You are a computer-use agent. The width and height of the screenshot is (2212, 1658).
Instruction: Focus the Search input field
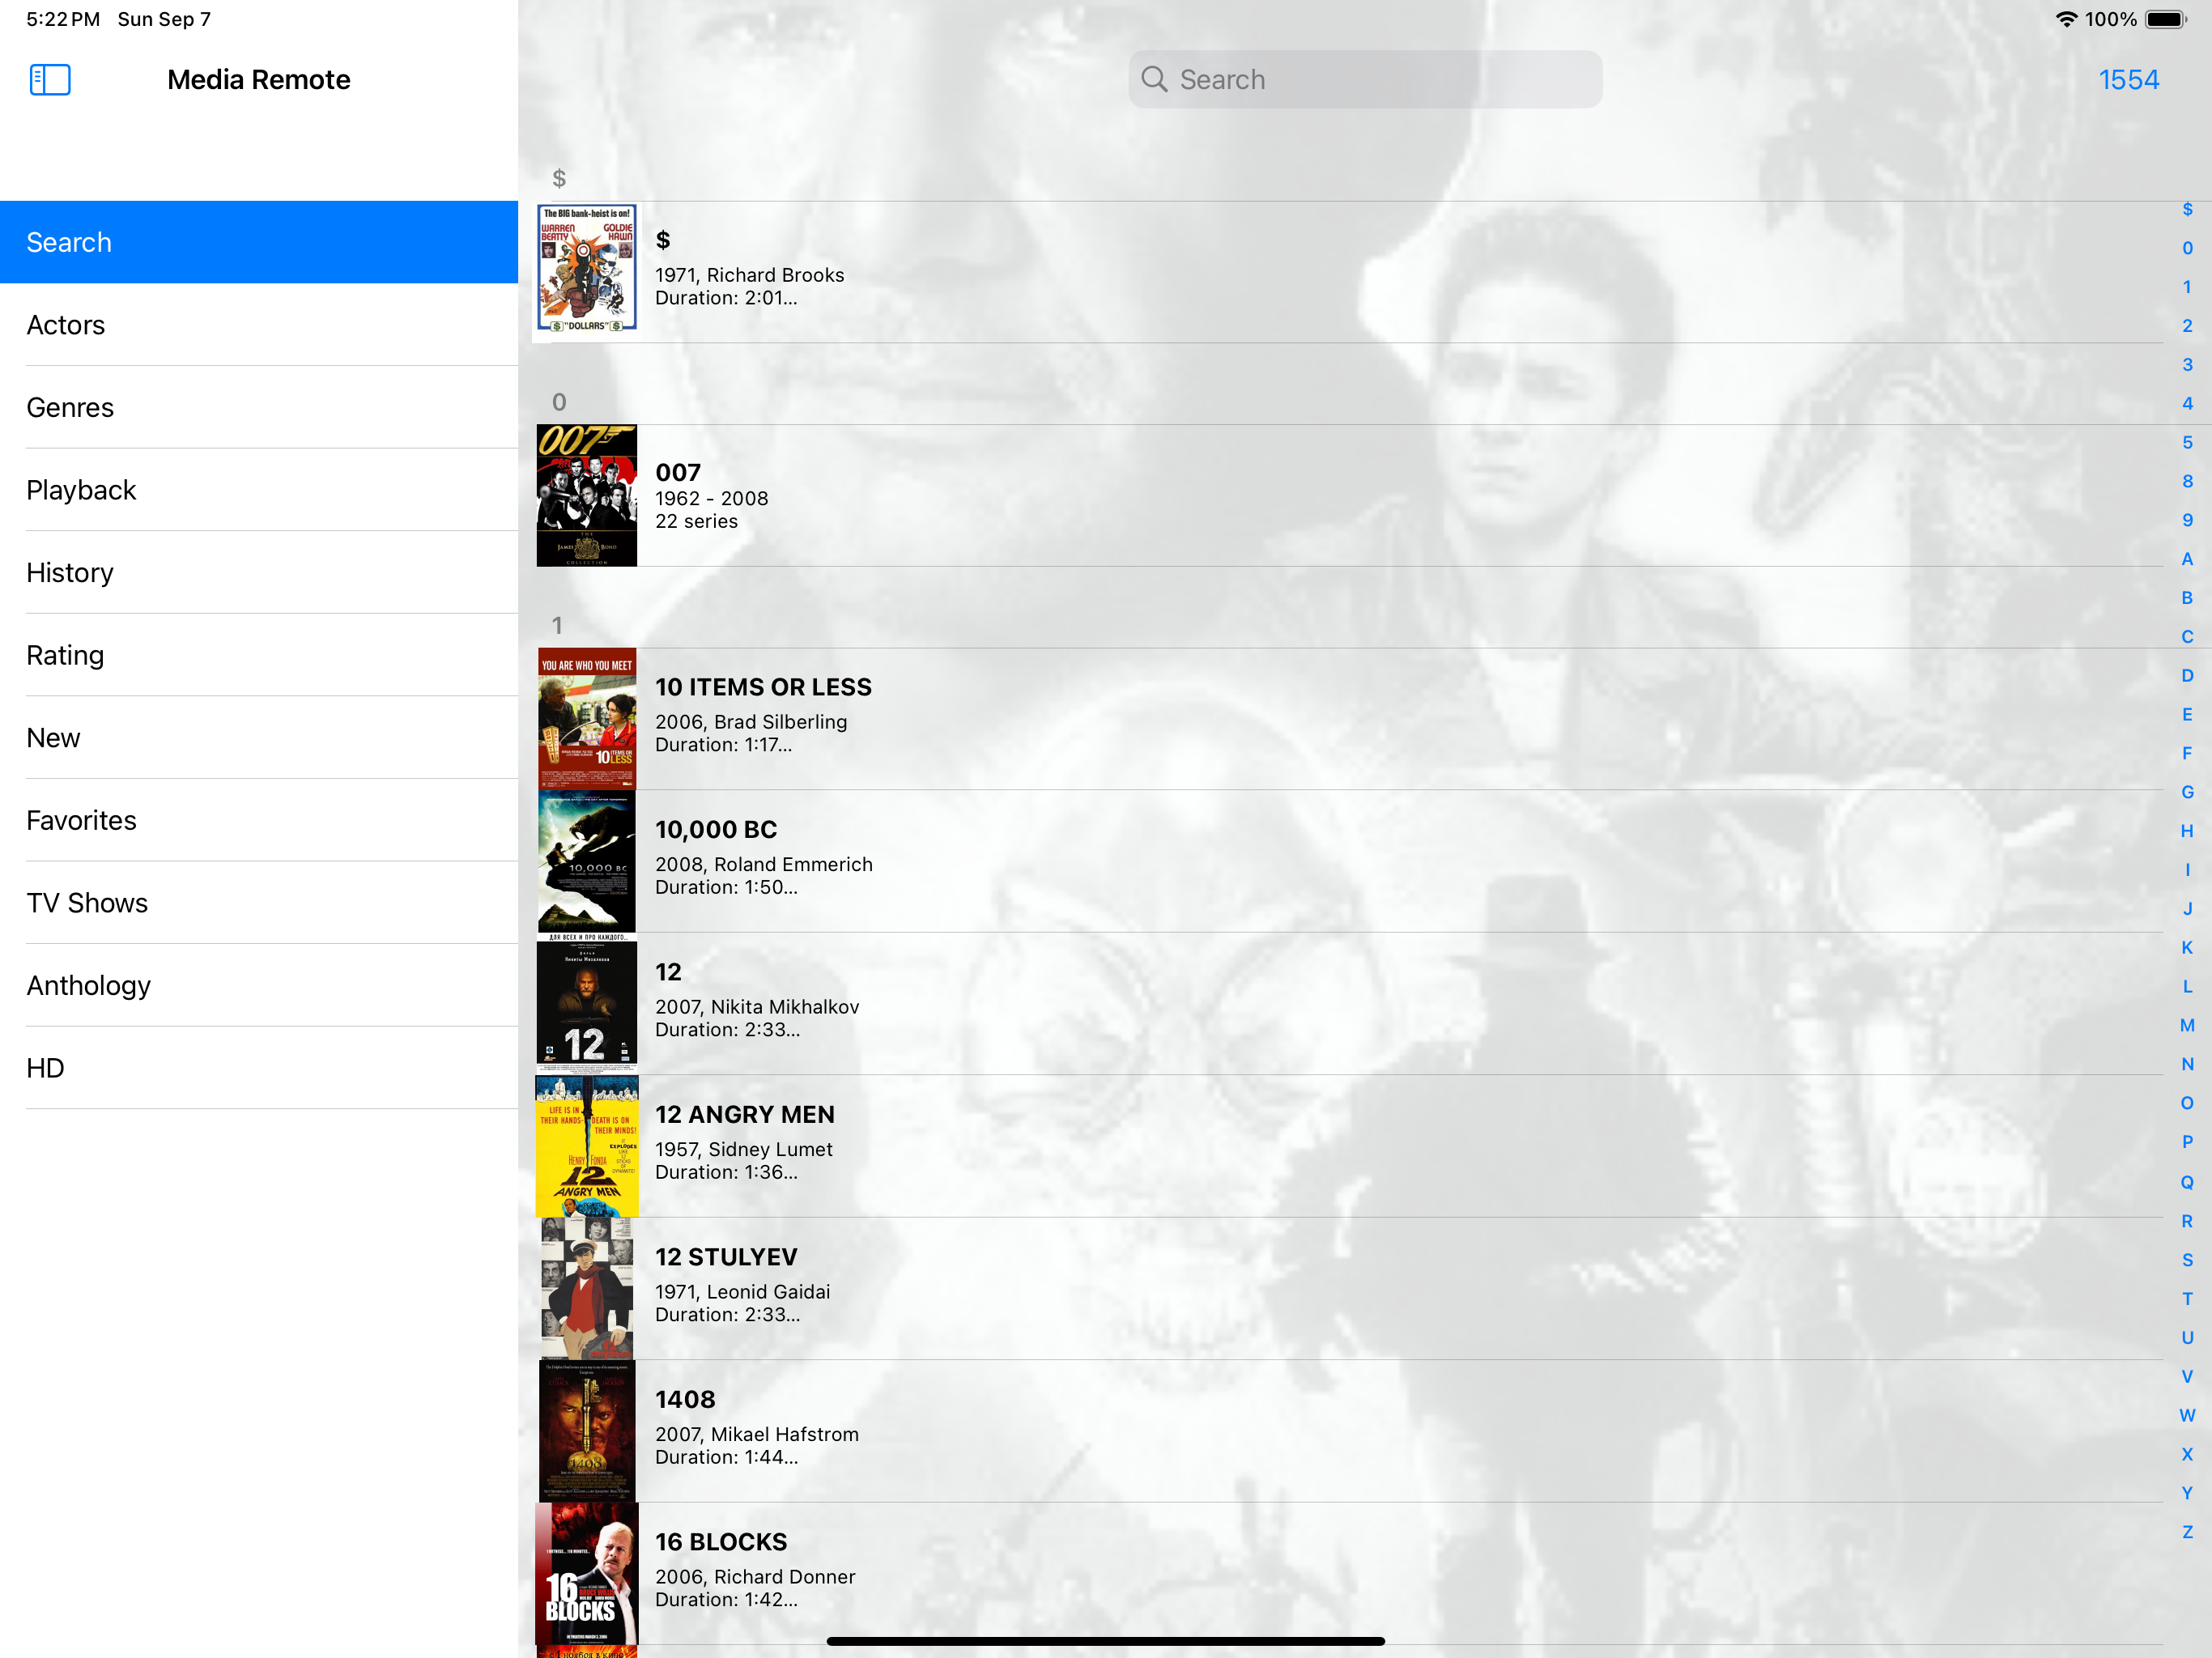(x=1365, y=80)
